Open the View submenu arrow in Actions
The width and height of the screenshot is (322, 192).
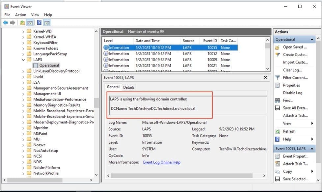(x=312, y=123)
